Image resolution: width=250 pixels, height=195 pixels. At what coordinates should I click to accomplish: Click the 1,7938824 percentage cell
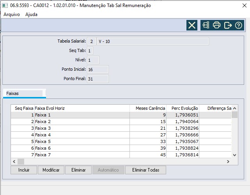[x=183, y=148]
